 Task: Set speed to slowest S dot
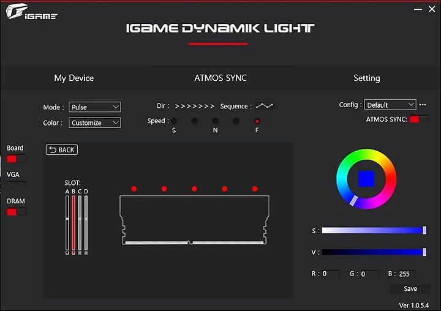(x=174, y=121)
